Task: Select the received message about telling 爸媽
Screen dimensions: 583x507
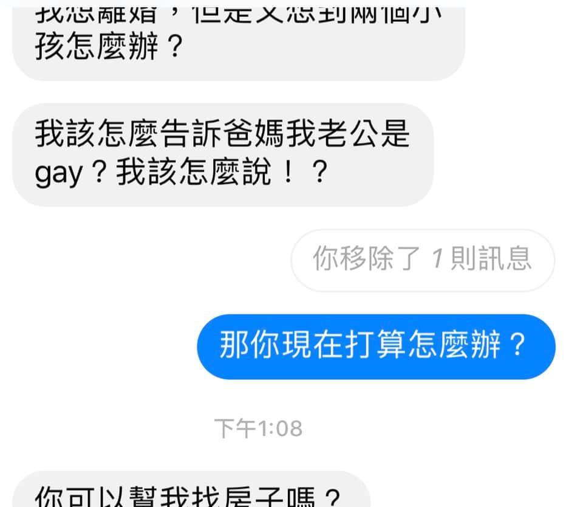Action: pos(223,155)
